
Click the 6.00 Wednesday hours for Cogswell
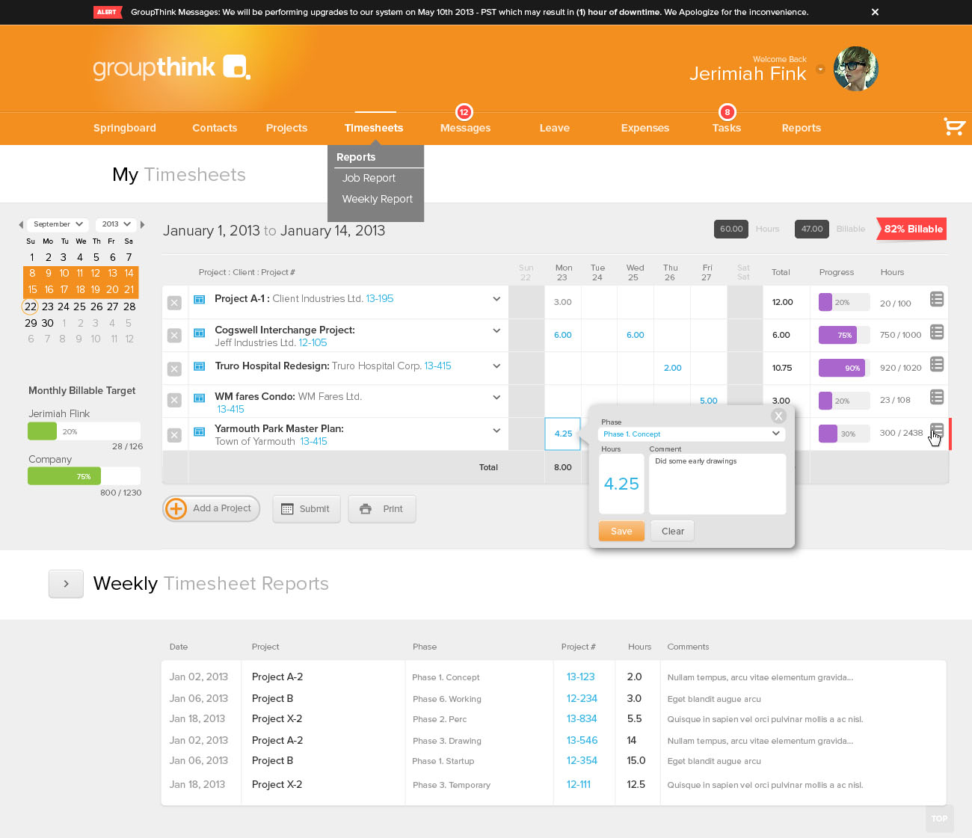coord(636,335)
